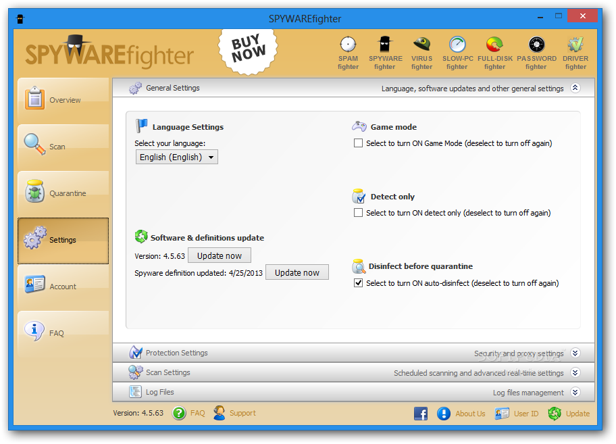Click the Protection Settings header title
616x444 pixels.
click(x=177, y=353)
